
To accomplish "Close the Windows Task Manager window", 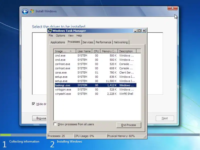I will point(144,31).
